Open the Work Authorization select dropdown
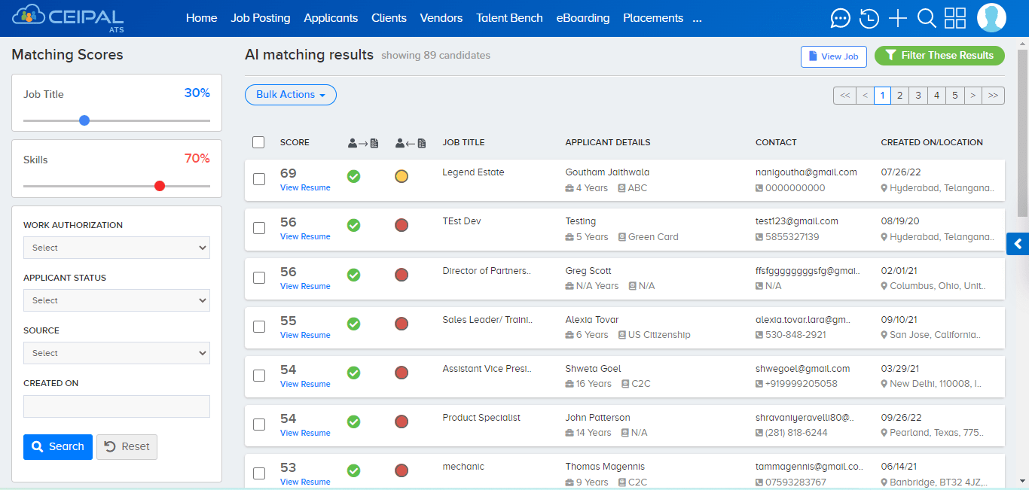 click(x=116, y=247)
